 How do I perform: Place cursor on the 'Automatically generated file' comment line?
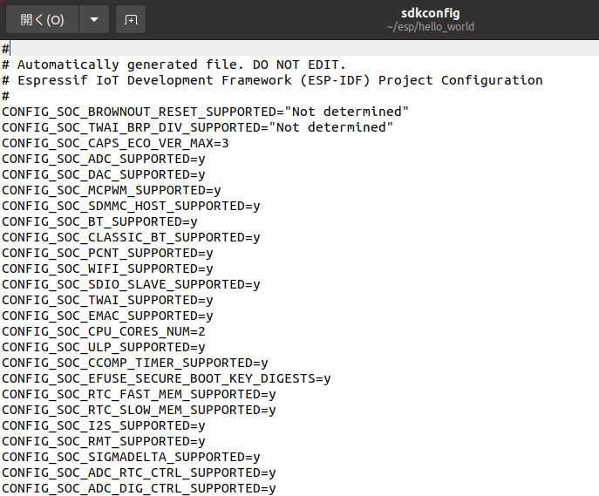click(174, 65)
